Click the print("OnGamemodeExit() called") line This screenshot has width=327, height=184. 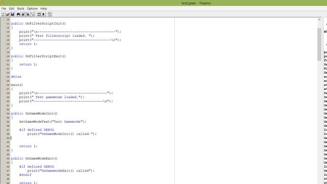61,171
